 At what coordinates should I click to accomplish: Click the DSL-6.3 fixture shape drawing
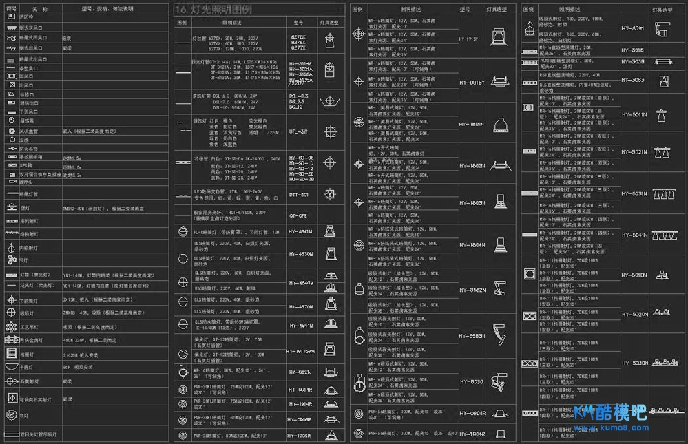coord(329,101)
